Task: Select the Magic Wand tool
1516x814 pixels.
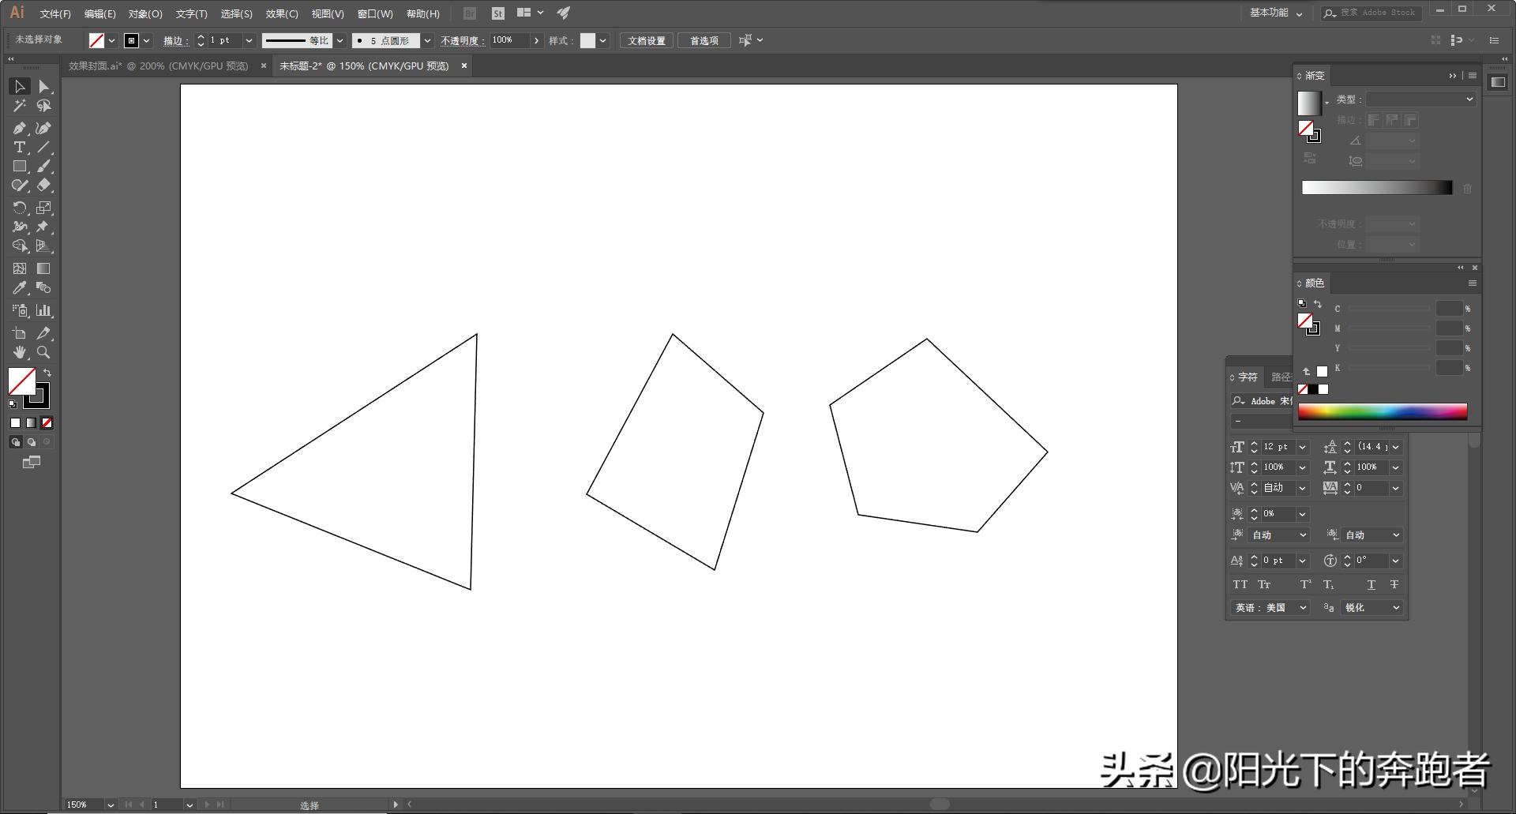Action: point(20,105)
